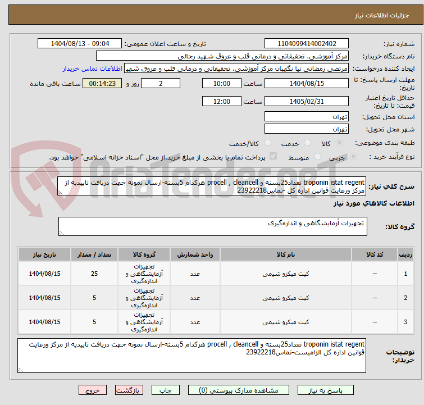Click the خروج exit button
Image resolution: width=424 pixels, height=405 pixels.
pos(93,390)
